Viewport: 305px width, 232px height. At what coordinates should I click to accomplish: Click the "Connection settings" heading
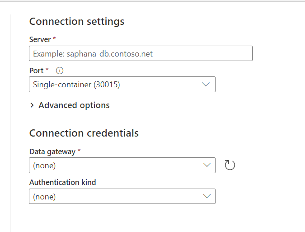pos(77,21)
